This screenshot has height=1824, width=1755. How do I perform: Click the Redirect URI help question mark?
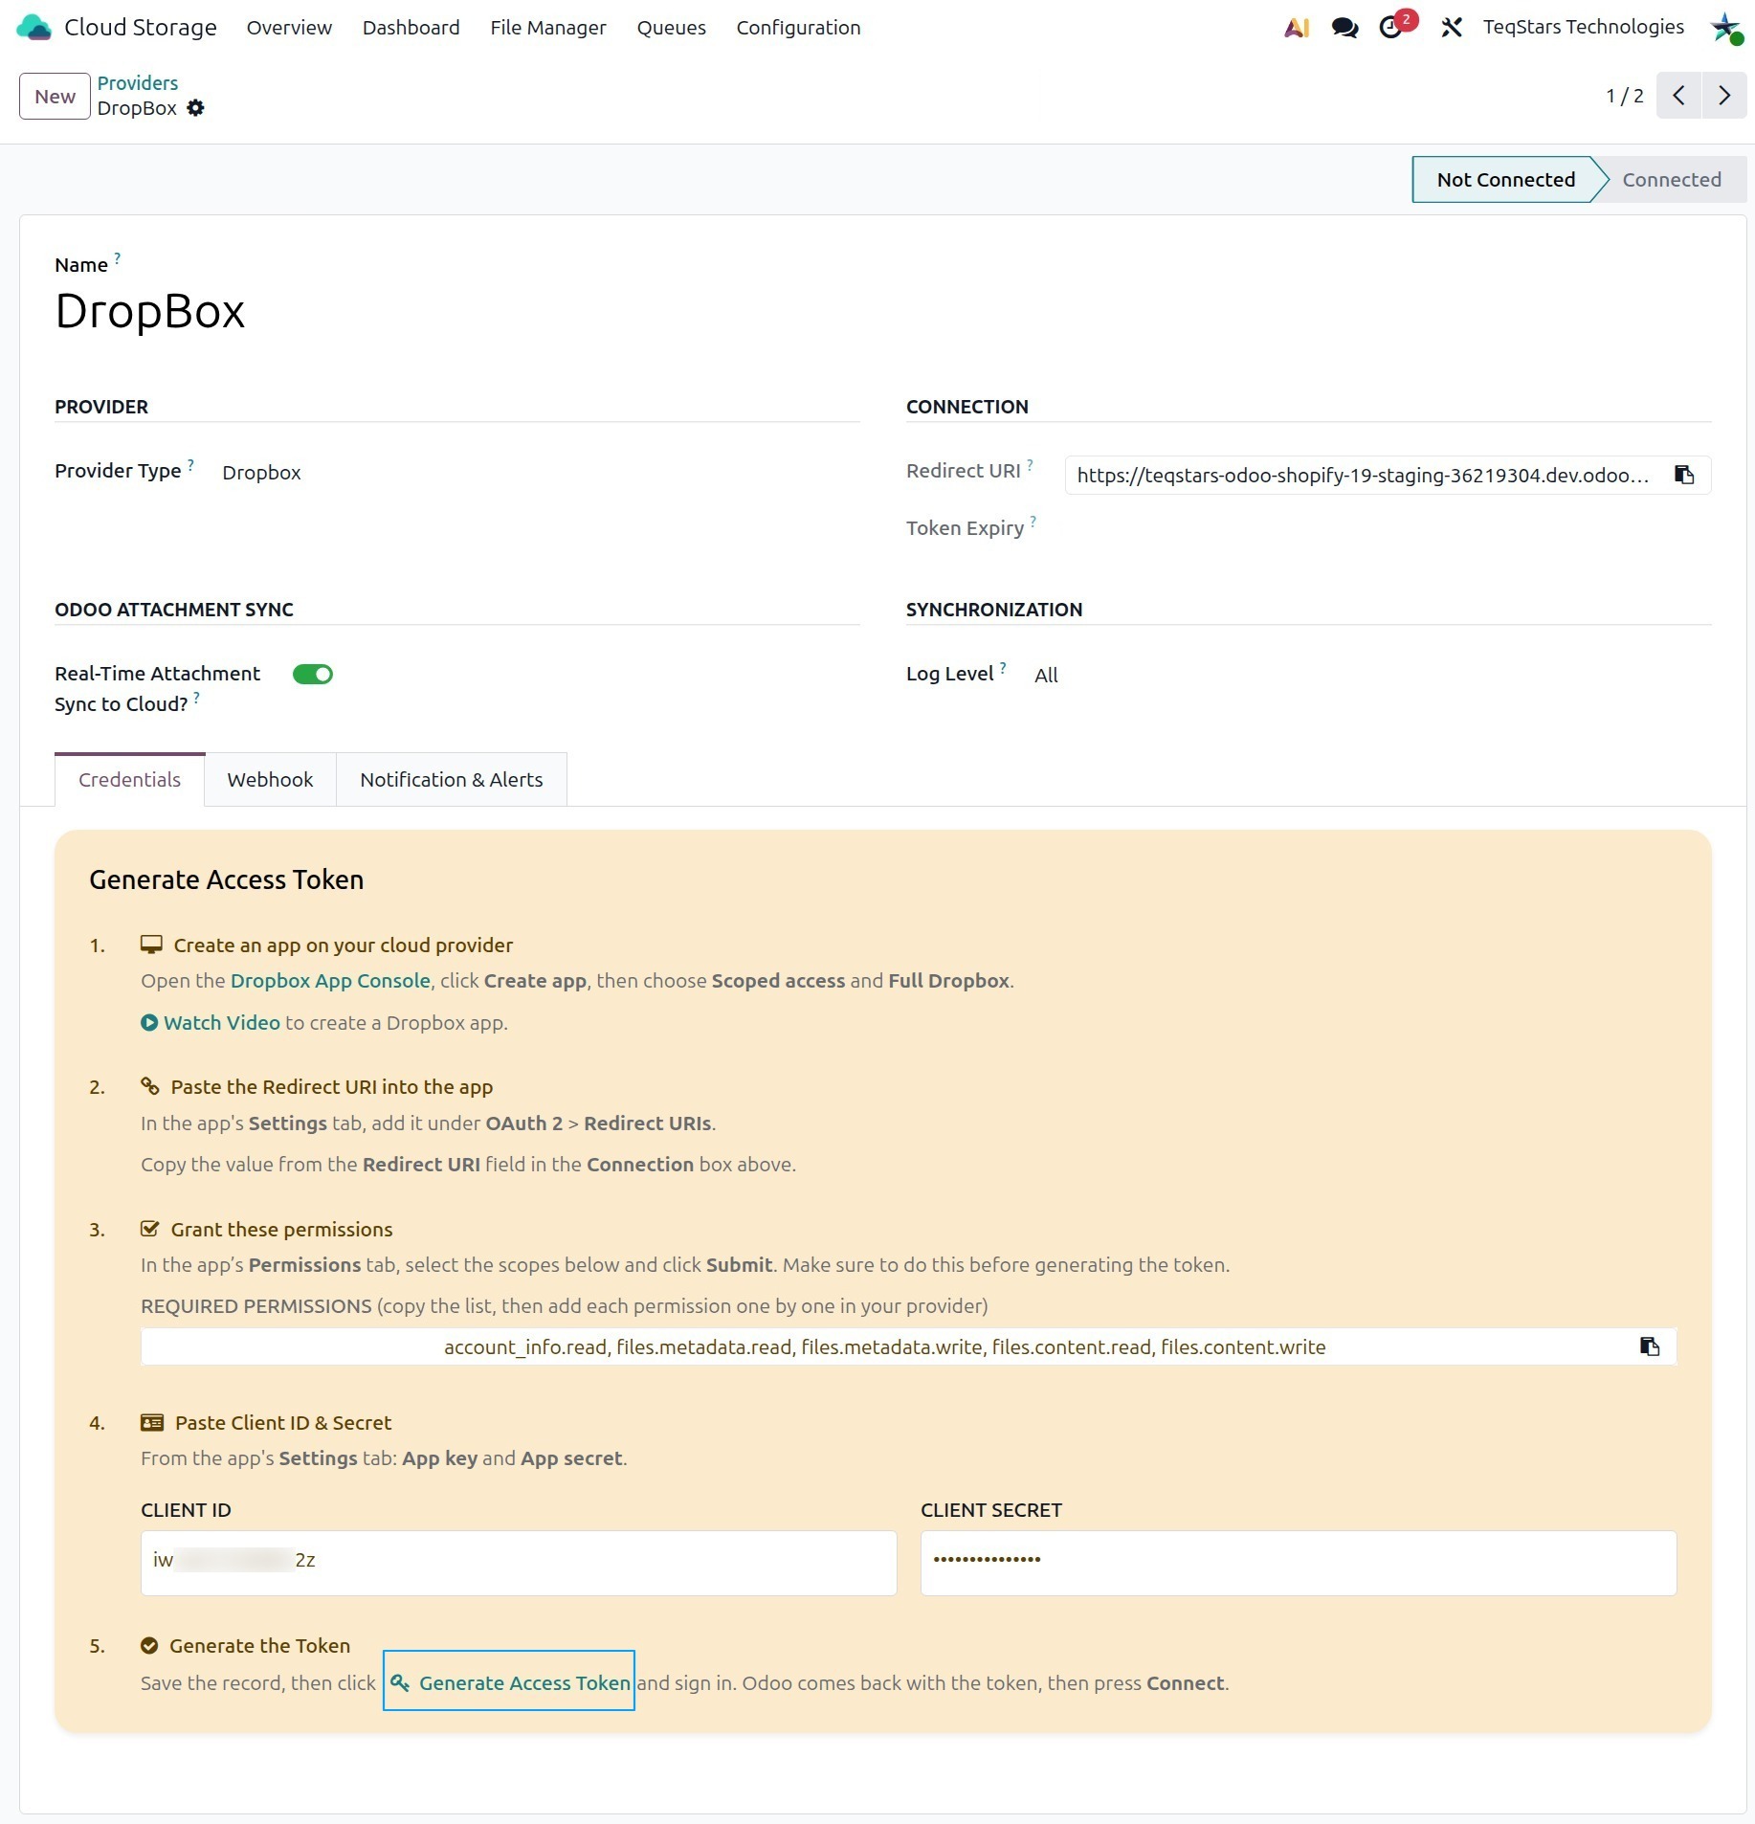(1030, 464)
